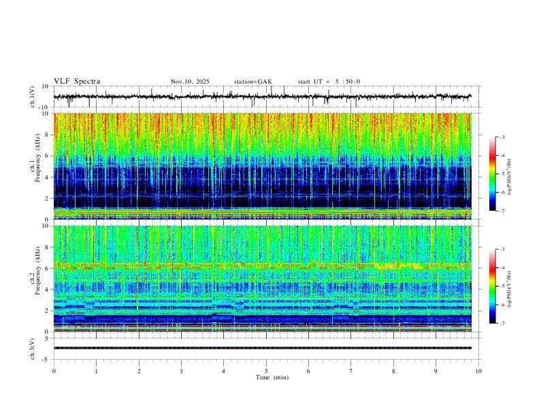539x416 pixels.
Task: Click the "VLF Spectra" plot title
Action: 77,82
